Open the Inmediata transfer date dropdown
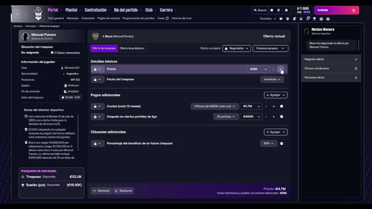This screenshot has width=372, height=209. click(272, 79)
